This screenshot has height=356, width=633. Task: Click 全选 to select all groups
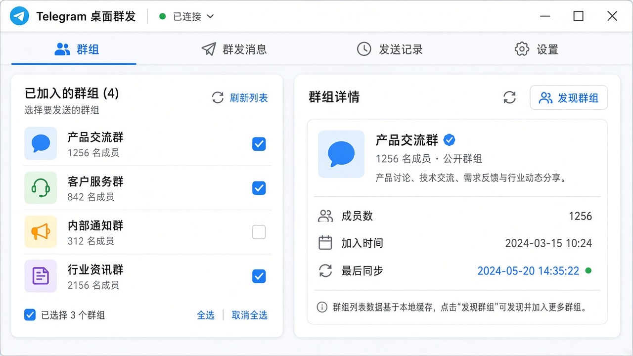[206, 315]
